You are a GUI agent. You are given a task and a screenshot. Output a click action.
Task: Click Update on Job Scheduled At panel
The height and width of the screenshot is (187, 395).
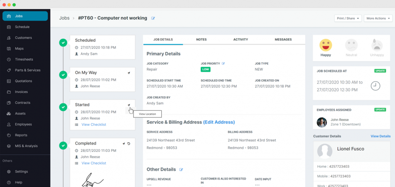tap(380, 71)
